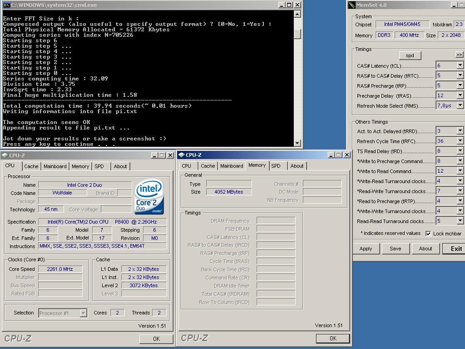Click Save in MemSet

pos(396,249)
